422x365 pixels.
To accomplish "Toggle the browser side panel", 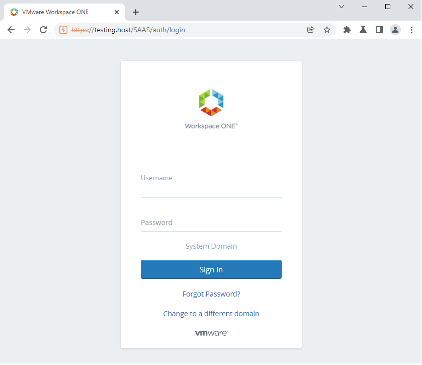I will 379,30.
